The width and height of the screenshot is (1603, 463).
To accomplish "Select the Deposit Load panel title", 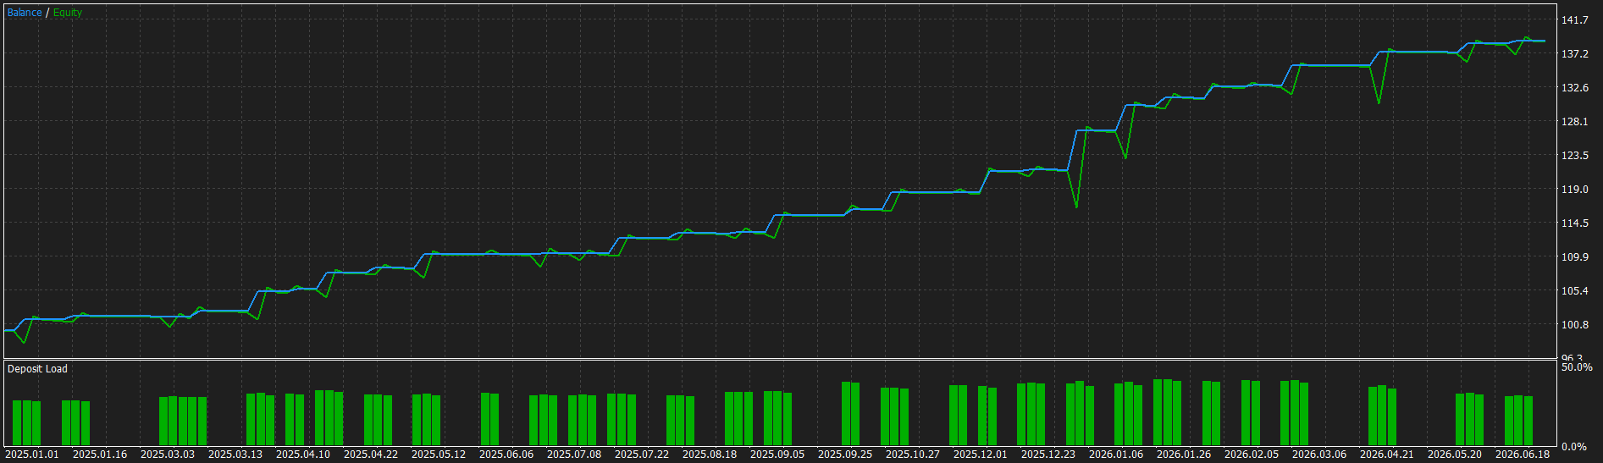I will (37, 369).
